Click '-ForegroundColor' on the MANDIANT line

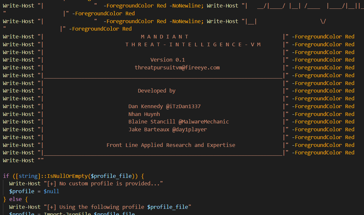317,36
